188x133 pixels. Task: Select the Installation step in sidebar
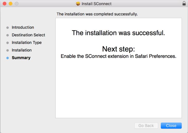coord(22,50)
